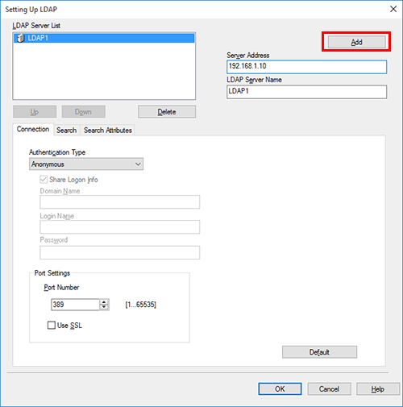Open the Search Attributes tab

tap(108, 131)
